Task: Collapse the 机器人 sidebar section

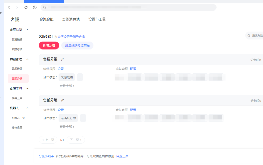Action: [27, 108]
